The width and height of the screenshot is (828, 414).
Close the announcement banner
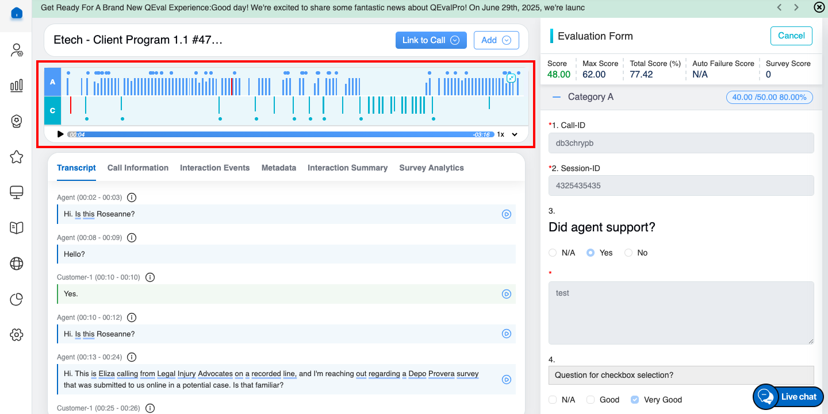819,7
